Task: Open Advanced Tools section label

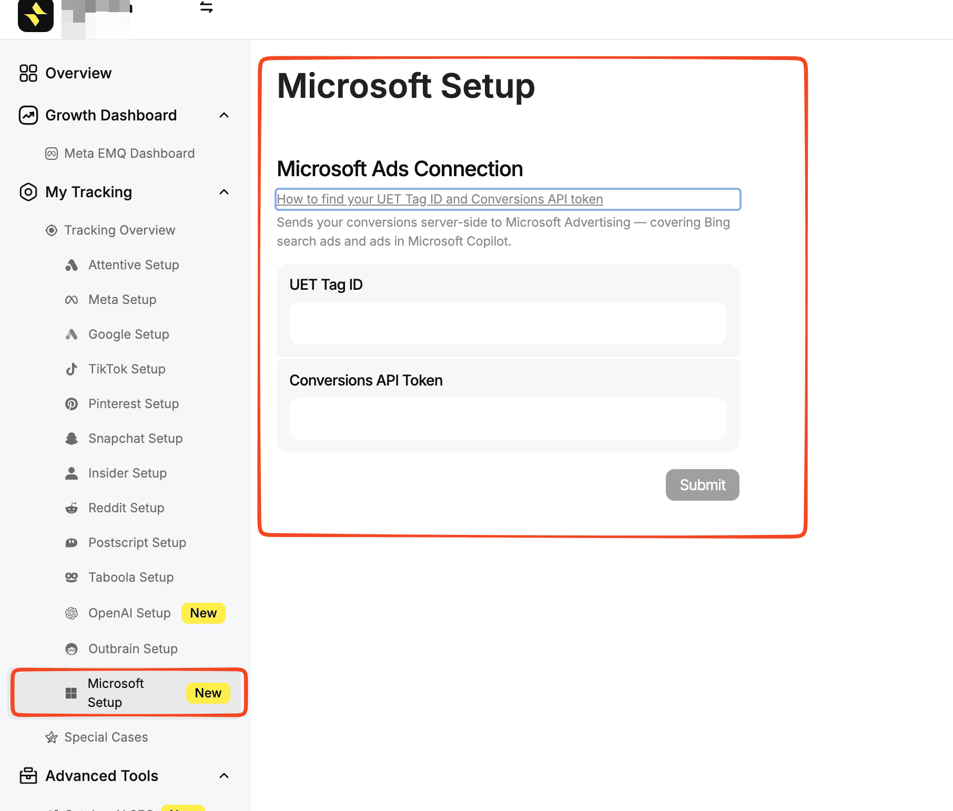Action: 102,776
